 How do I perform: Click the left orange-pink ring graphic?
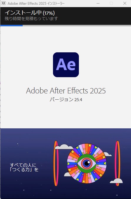pyautogui.click(x=56, y=164)
